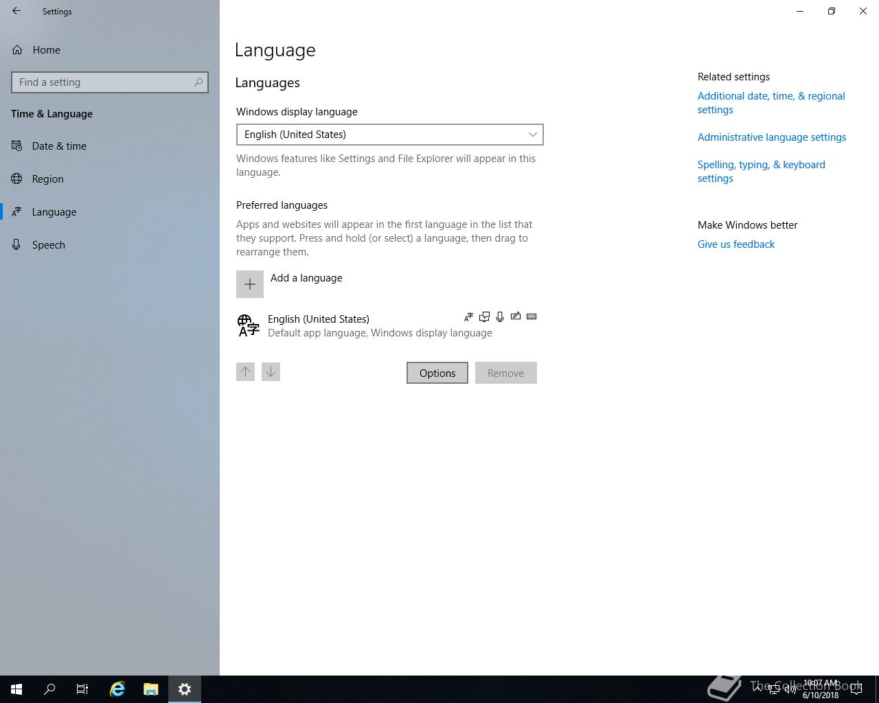The width and height of the screenshot is (879, 703).
Task: Click the plus icon to add a language
Action: 250,284
